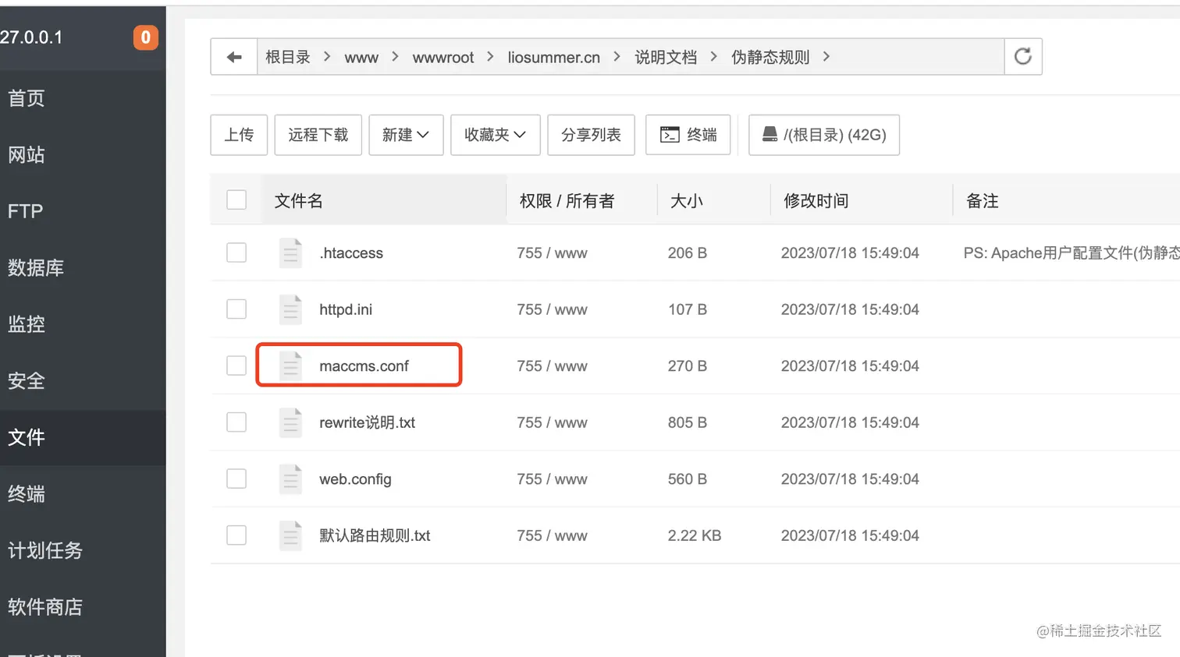The image size is (1180, 657).
Task: Check the box for maccms.conf
Action: point(236,366)
